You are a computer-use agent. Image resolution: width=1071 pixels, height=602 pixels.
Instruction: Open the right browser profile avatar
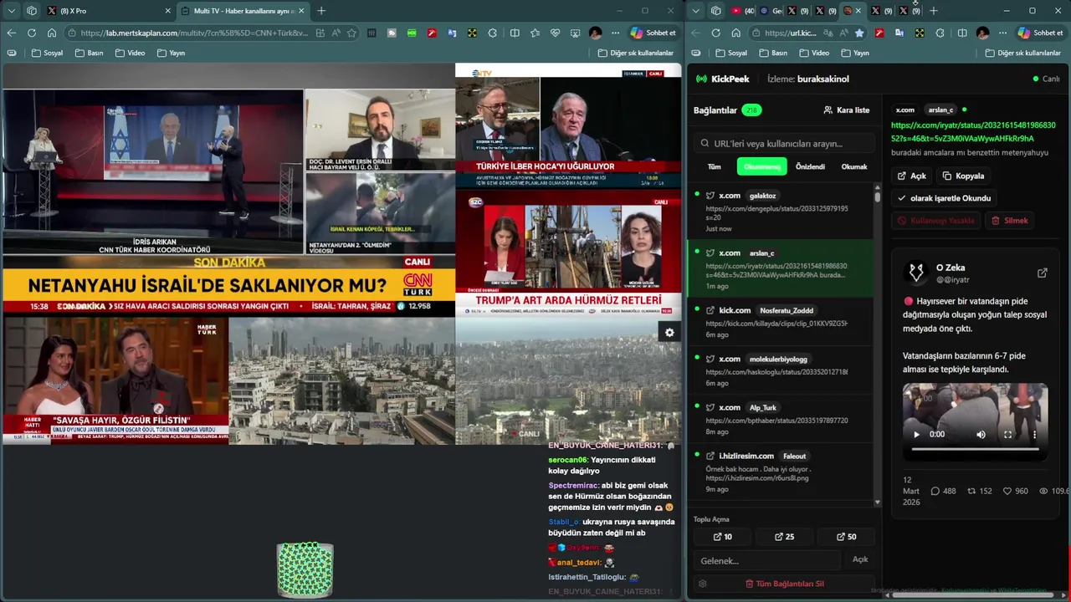[982, 33]
